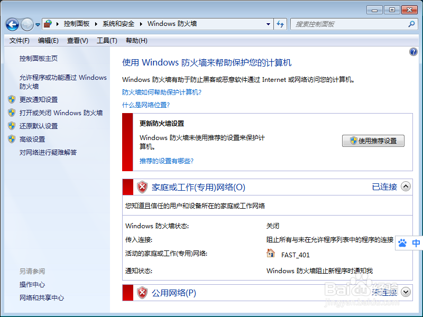This screenshot has width=423, height=317.
Task: Open the recent pages dropdown arrow
Action: tap(38, 24)
